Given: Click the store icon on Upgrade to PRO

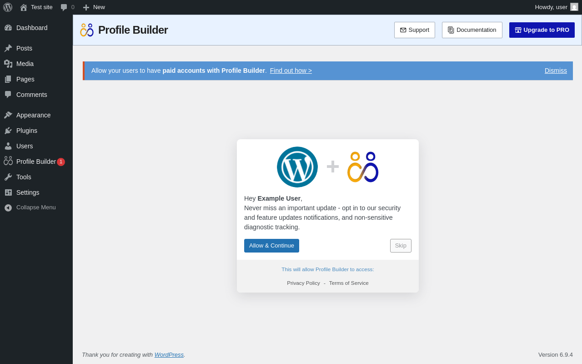Looking at the screenshot, I should tap(518, 30).
